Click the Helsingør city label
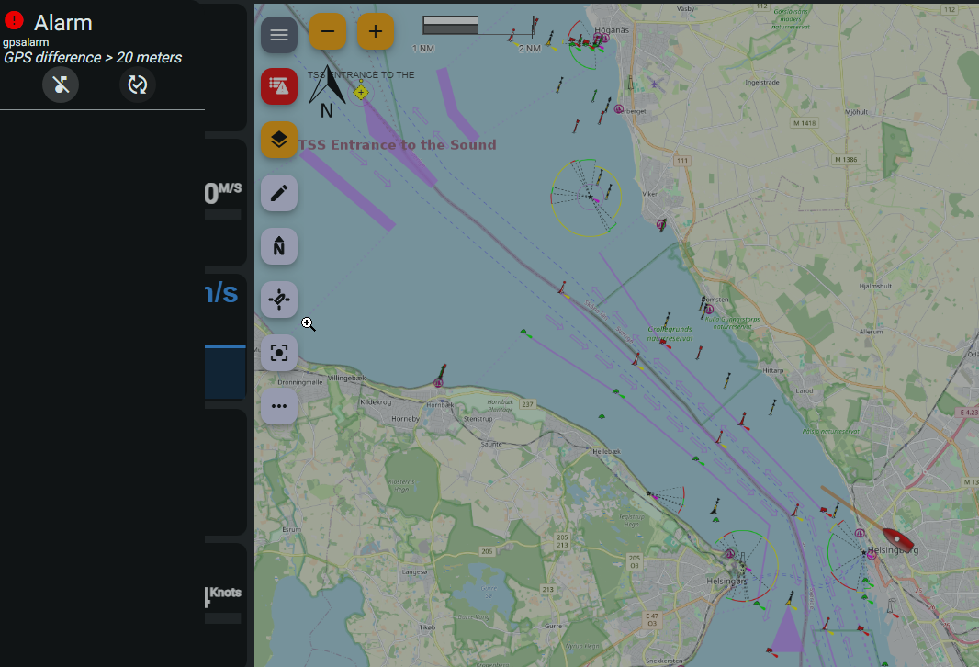This screenshot has height=667, width=979. tap(726, 581)
